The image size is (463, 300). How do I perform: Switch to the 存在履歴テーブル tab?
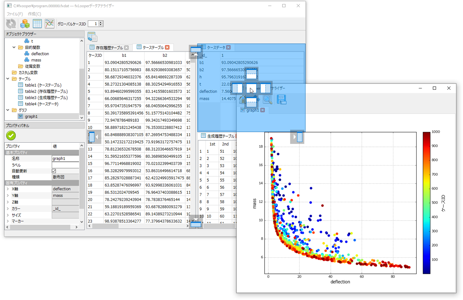click(x=106, y=47)
